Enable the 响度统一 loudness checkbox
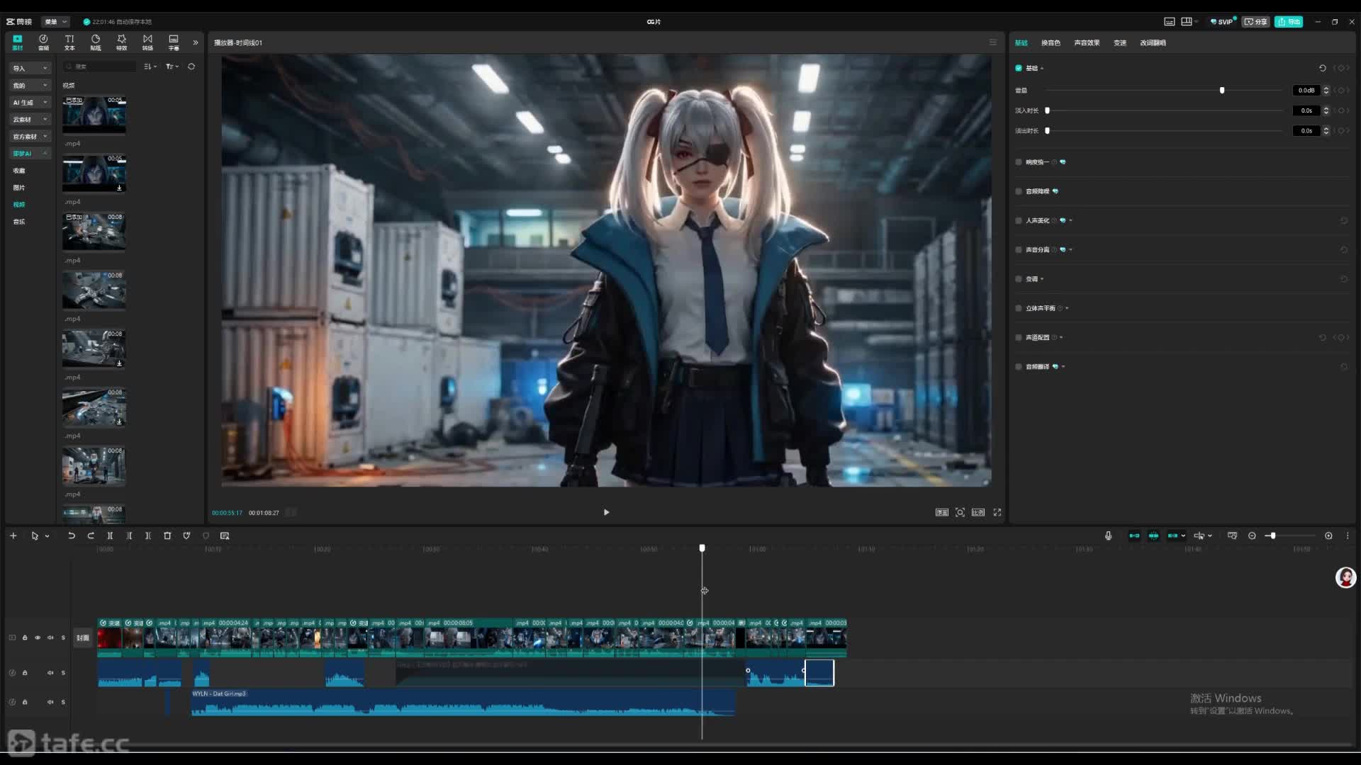Image resolution: width=1361 pixels, height=765 pixels. click(x=1019, y=162)
